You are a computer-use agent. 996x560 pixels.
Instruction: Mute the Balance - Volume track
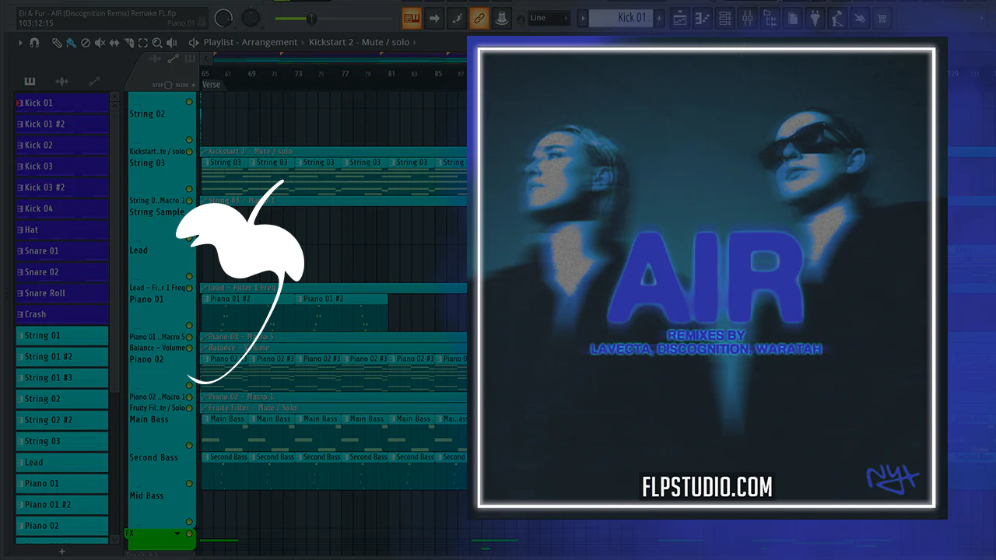189,348
